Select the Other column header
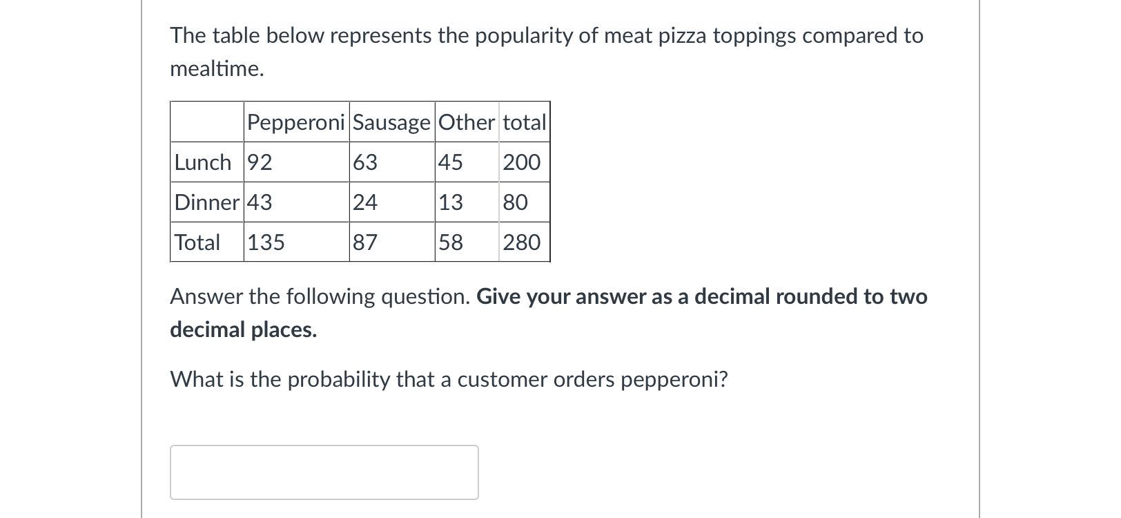Viewport: 1121px width, 518px height. (467, 122)
